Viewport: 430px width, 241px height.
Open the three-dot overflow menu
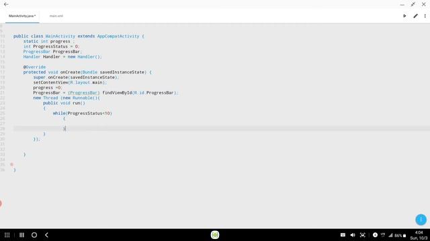coord(425,16)
